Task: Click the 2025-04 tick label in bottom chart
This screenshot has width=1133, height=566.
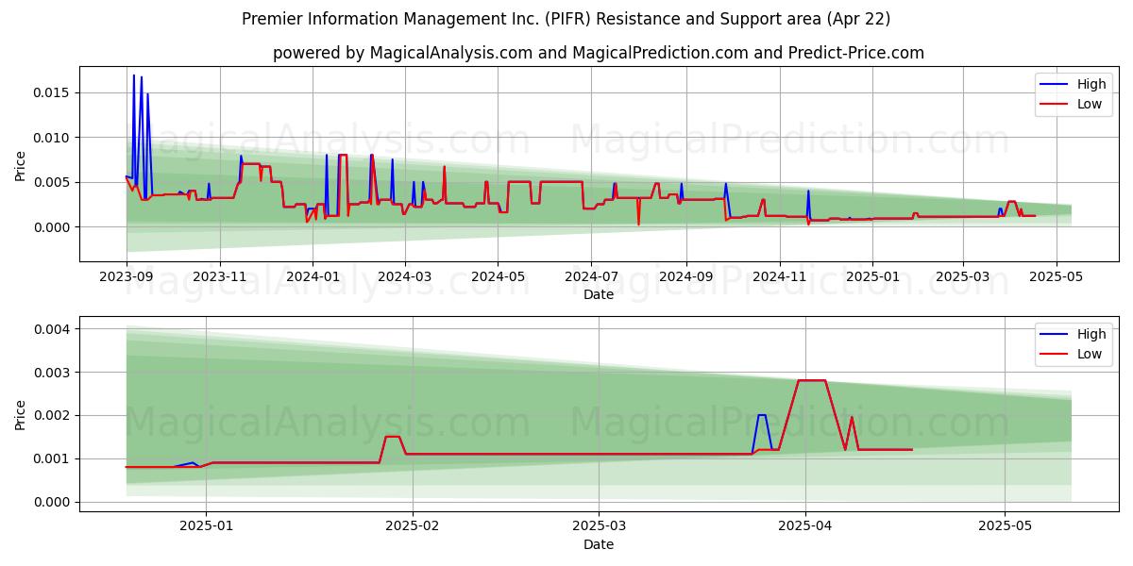Action: point(805,526)
